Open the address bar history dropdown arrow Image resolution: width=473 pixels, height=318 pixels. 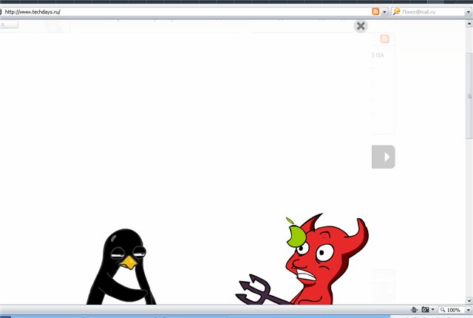point(384,12)
